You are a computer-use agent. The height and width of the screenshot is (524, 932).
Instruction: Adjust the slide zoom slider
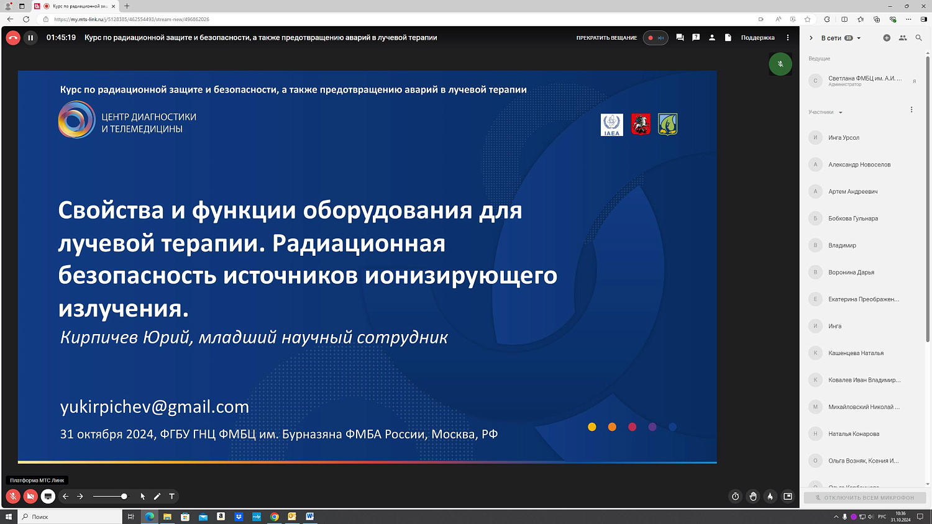[124, 497]
